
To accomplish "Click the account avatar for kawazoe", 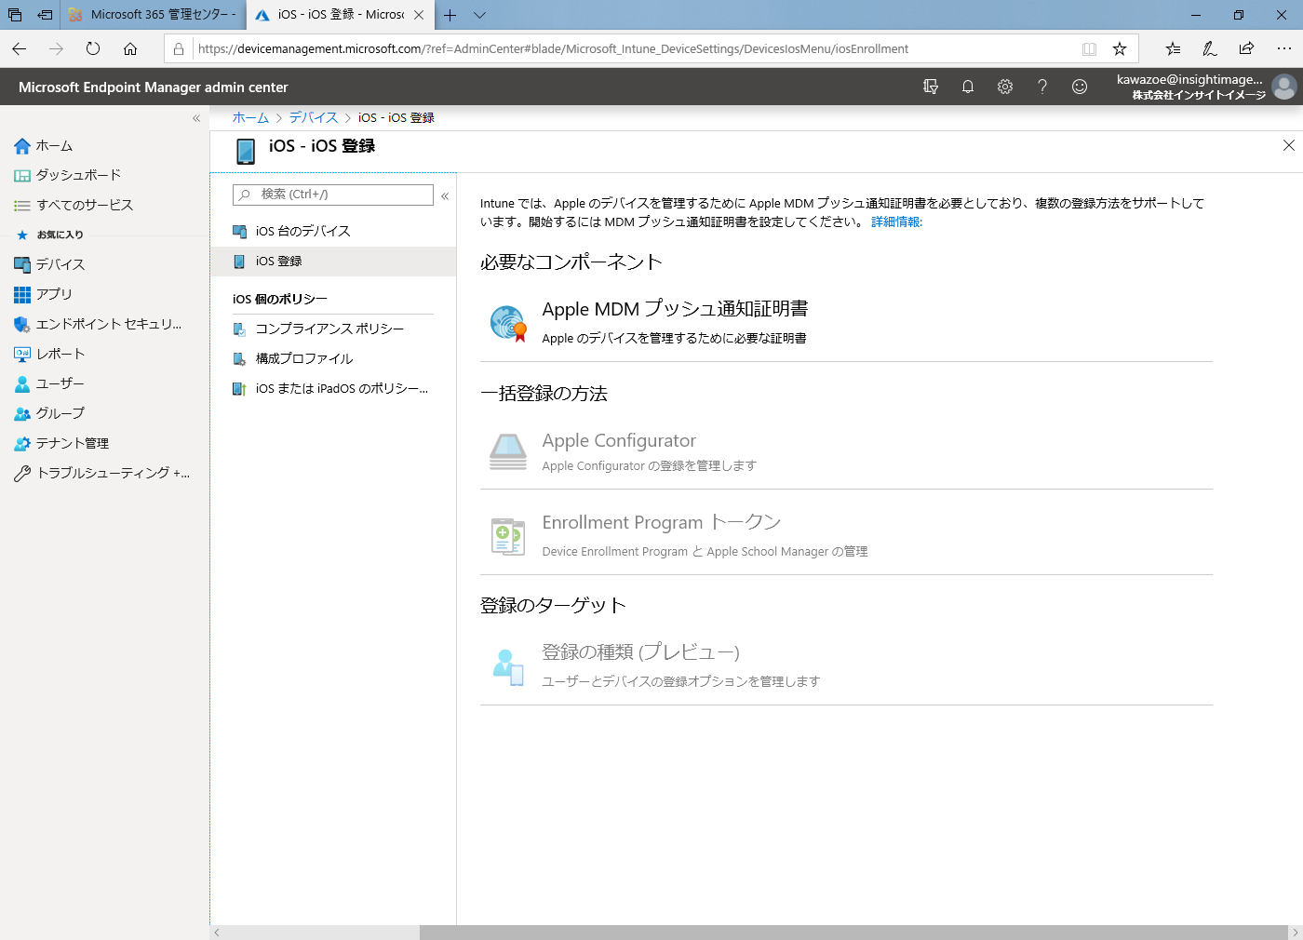I will point(1284,87).
